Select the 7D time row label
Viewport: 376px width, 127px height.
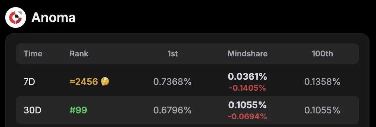[x=29, y=82]
